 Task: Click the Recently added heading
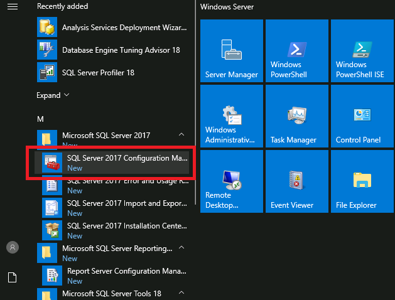tap(62, 6)
